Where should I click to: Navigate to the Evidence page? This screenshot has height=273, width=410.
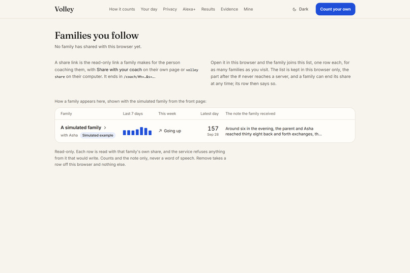229,9
